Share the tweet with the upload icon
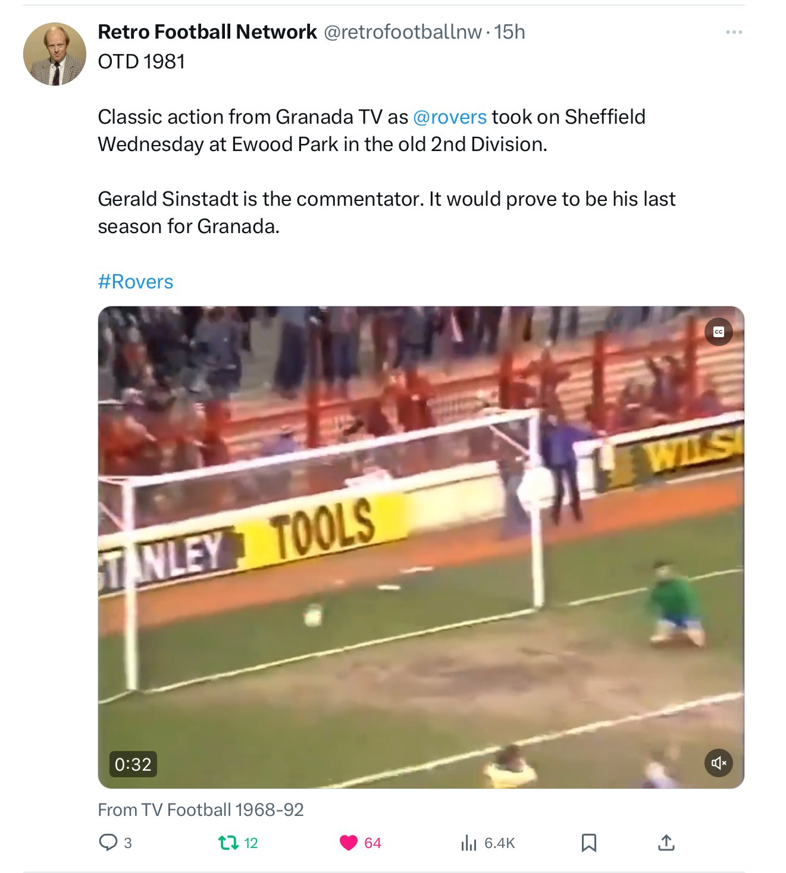 click(666, 842)
